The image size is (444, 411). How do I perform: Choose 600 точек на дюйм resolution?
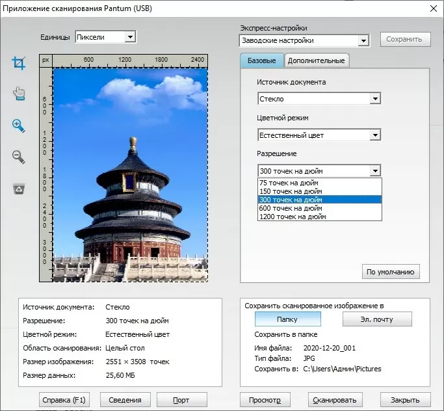290,208
